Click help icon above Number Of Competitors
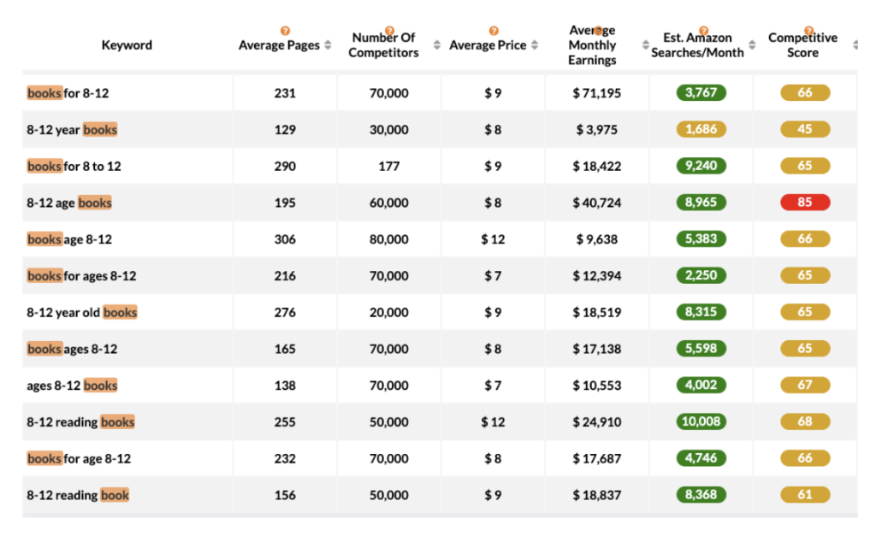This screenshot has width=876, height=542. pos(390,31)
